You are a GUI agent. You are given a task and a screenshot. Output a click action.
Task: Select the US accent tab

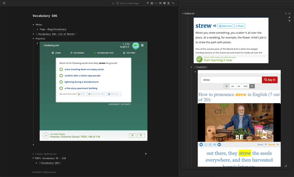[233, 86]
